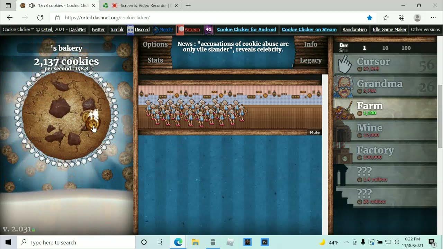Screen dimensions: 443x249
Task: Switch store mode to Buy
Action: point(344,45)
